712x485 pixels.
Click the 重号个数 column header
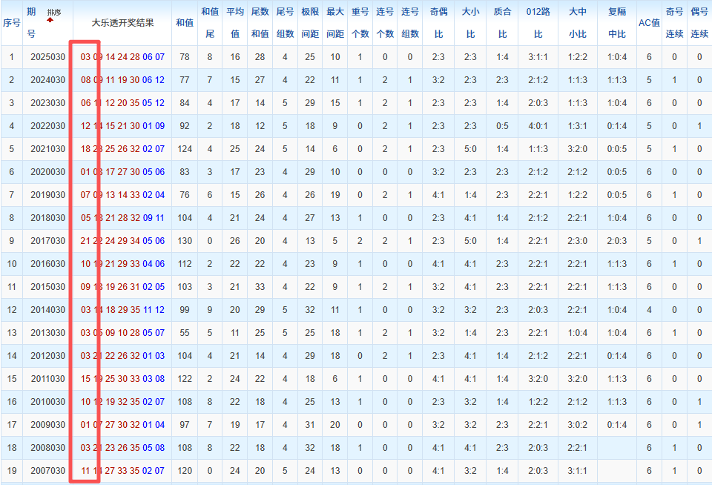(x=360, y=23)
